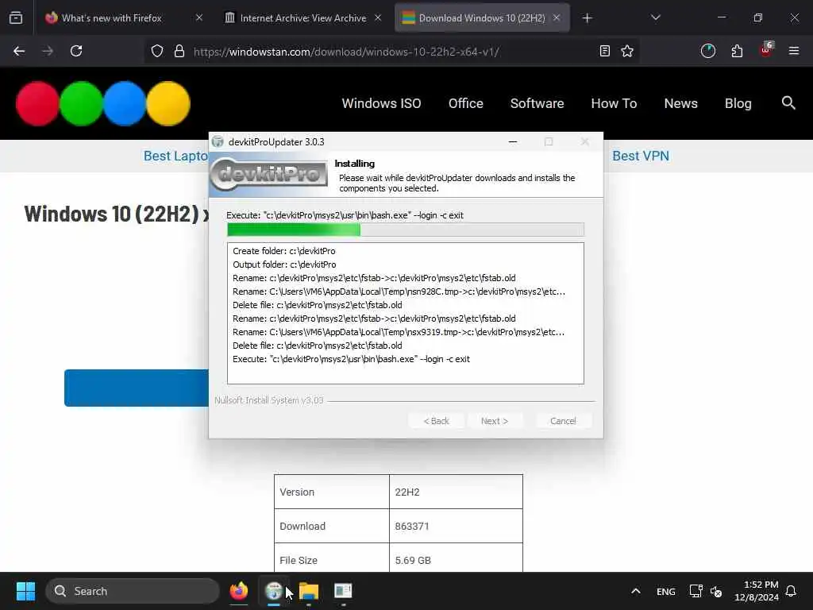Image resolution: width=813 pixels, height=610 pixels.
Task: Click the Best Lapto... link
Action: [175, 156]
